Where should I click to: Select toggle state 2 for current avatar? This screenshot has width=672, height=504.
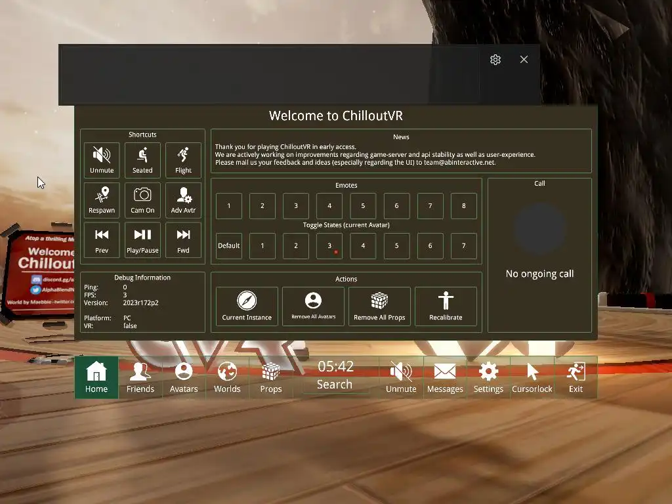296,245
